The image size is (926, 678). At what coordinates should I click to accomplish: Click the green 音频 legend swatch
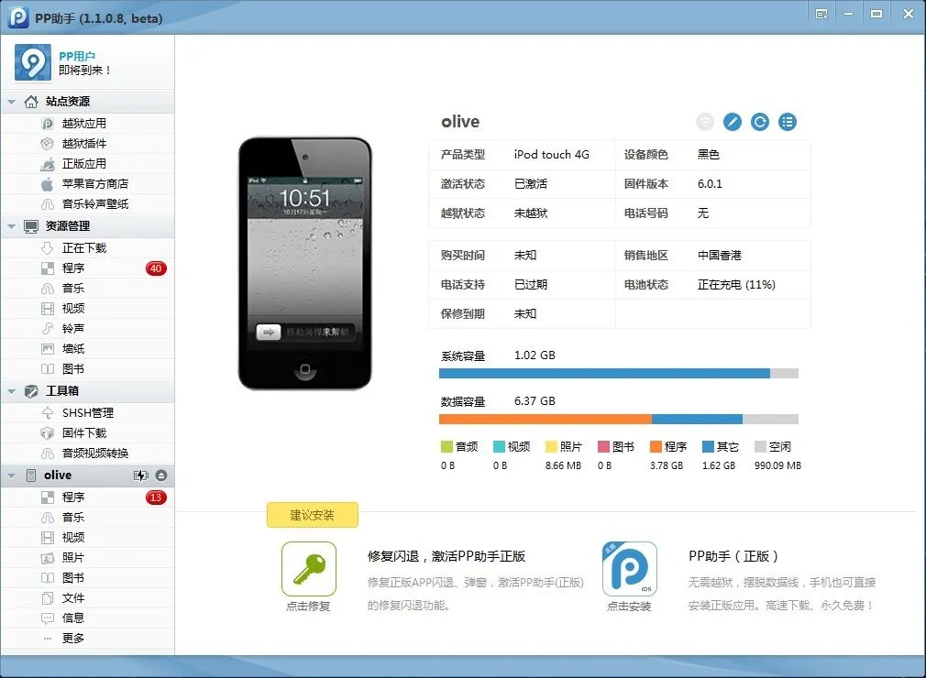tap(446, 447)
